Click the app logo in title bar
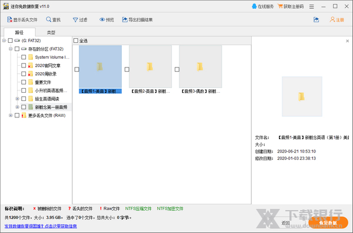This screenshot has height=233, width=353. (6, 6)
